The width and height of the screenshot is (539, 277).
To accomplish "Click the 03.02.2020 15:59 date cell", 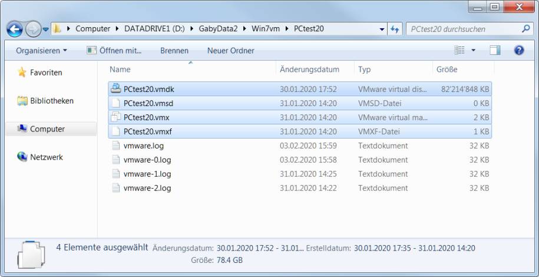I will pos(308,146).
